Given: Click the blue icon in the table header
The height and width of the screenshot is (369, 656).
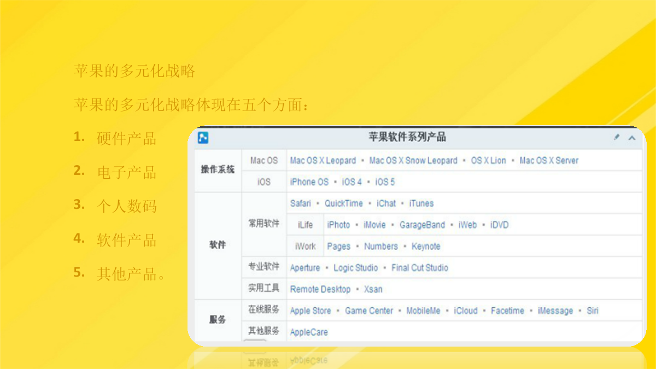Looking at the screenshot, I should click(x=203, y=138).
